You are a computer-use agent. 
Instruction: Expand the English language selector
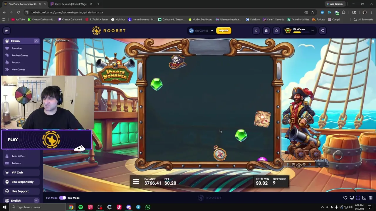point(36,201)
